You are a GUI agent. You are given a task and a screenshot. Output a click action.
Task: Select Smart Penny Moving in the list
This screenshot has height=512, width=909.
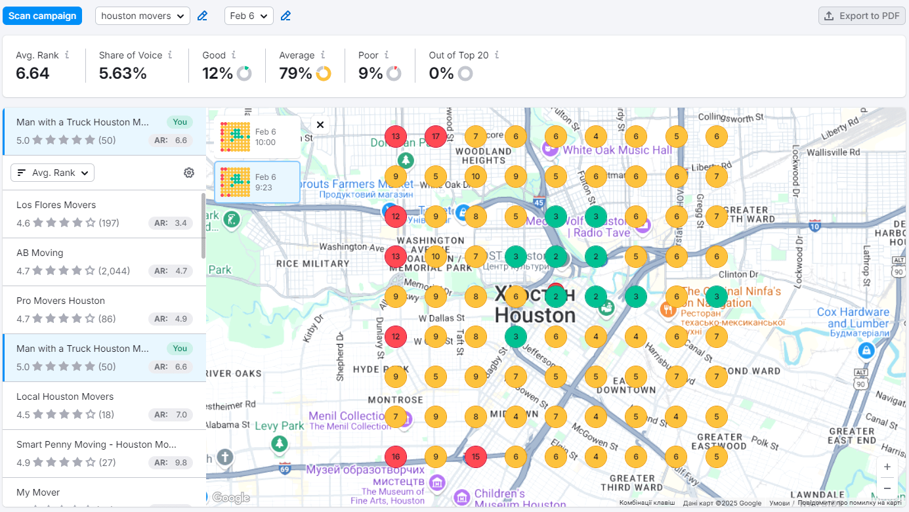click(x=104, y=454)
